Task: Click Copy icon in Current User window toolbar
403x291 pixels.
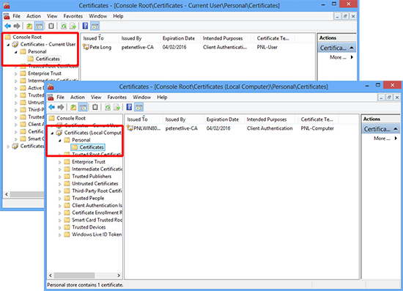Action: [51, 26]
